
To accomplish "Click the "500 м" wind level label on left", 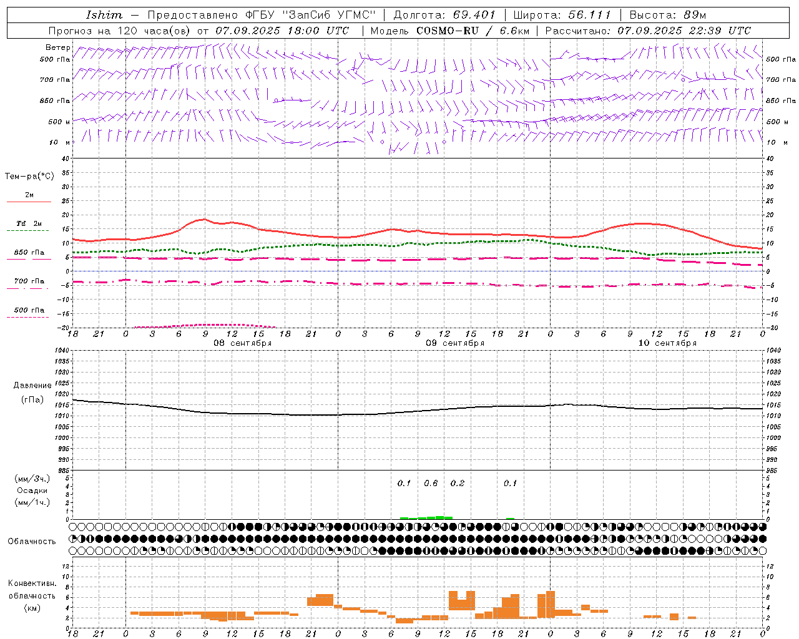I will pyautogui.click(x=59, y=122).
